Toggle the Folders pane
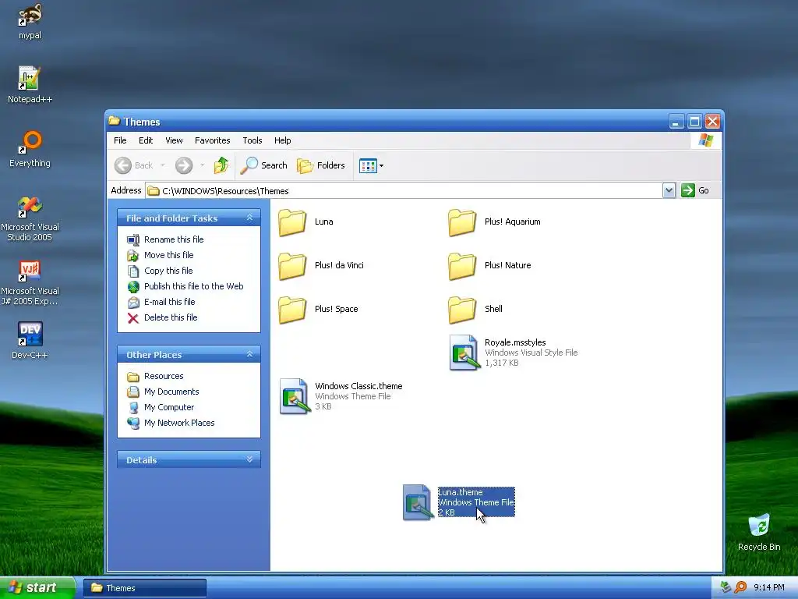Image resolution: width=798 pixels, height=599 pixels. [x=321, y=165]
